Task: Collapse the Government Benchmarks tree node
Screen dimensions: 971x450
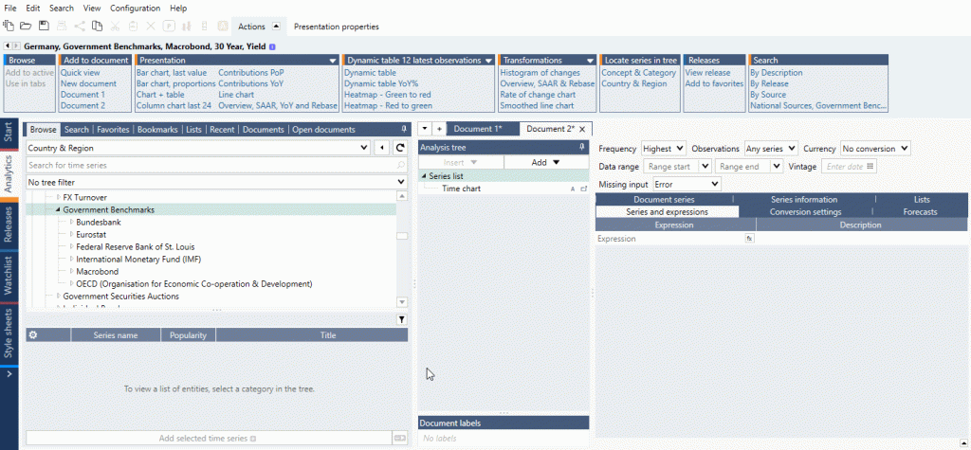Action: point(57,210)
